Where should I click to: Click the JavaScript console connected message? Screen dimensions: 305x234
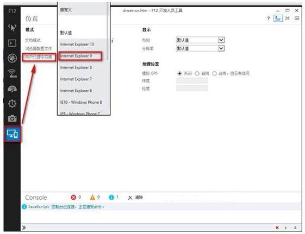(66, 207)
